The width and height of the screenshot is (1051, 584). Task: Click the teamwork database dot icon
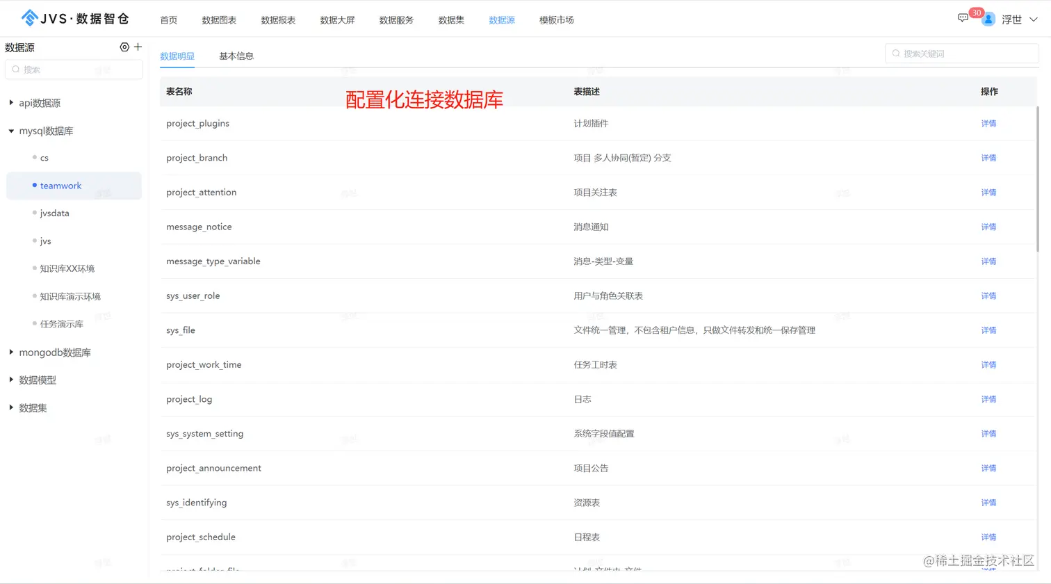pos(33,186)
